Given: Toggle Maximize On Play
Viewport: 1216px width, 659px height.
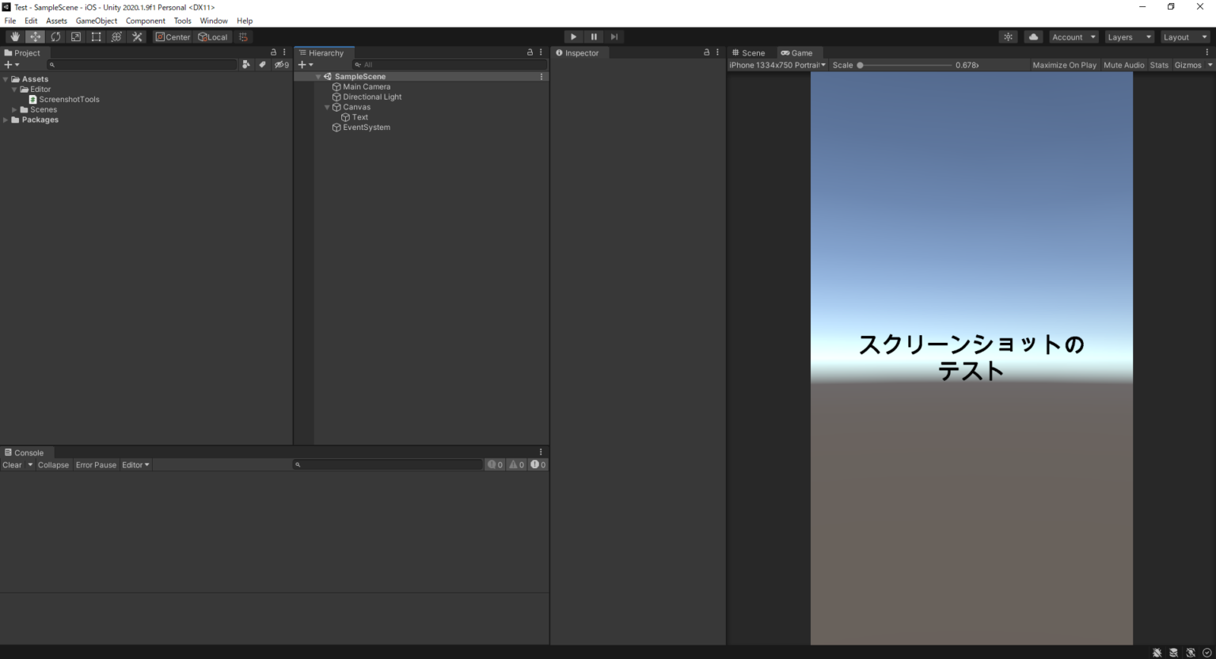Looking at the screenshot, I should [1064, 65].
